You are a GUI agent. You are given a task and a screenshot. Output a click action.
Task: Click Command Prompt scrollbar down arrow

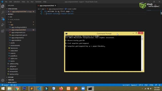pyautogui.click(x=142, y=70)
